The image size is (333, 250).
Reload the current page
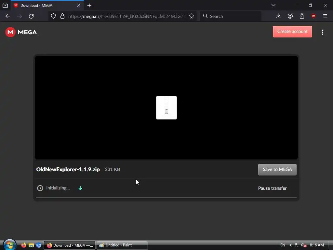click(x=31, y=16)
